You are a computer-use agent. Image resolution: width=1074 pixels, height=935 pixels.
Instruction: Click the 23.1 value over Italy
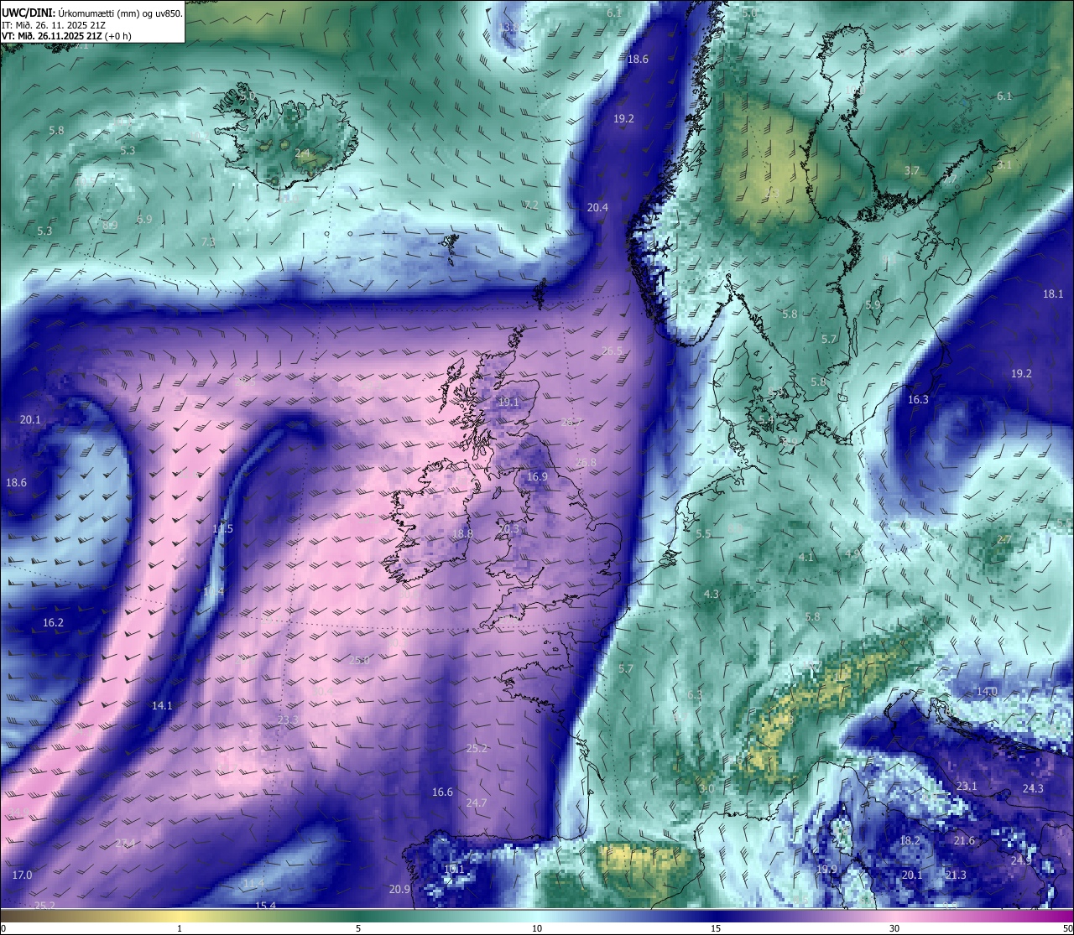(x=967, y=786)
